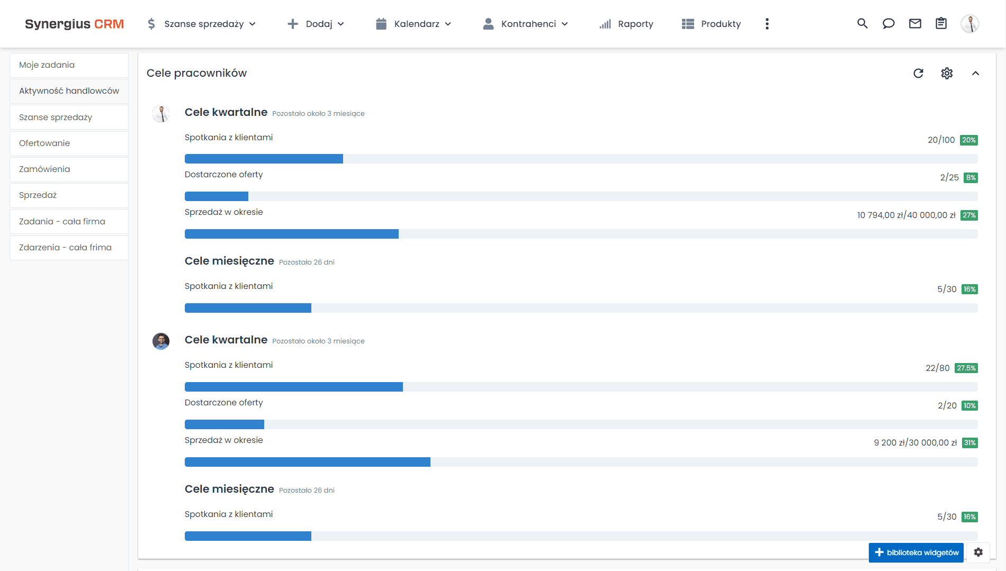Open the clipboard tasks icon
This screenshot has width=1006, height=571.
941,24
